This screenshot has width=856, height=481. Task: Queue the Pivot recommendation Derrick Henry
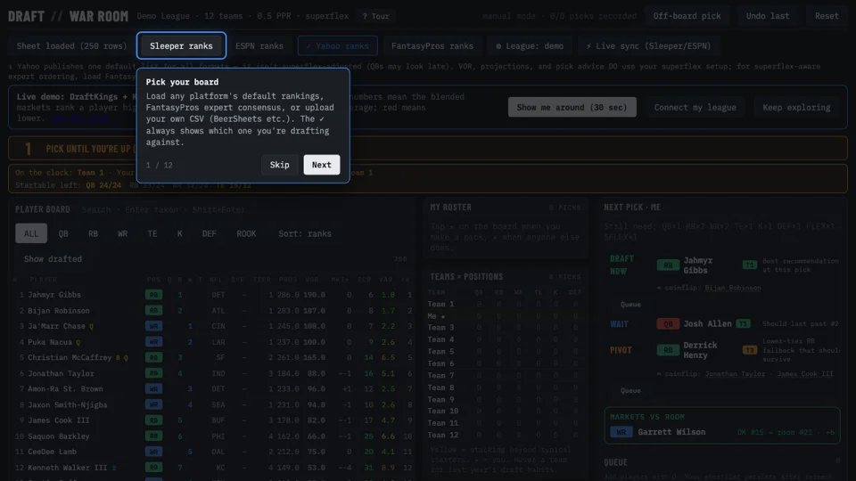630,390
